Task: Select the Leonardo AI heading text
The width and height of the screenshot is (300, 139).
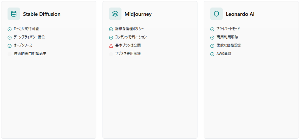Action: click(240, 14)
